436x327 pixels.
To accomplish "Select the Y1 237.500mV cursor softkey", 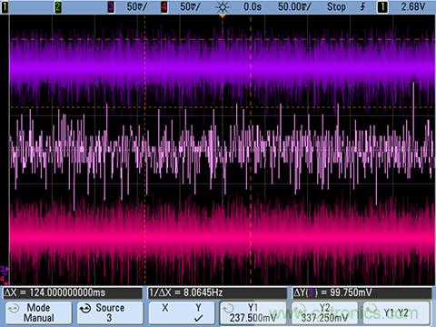I will [253, 312].
